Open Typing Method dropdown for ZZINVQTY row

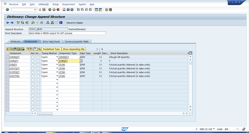click(x=57, y=72)
